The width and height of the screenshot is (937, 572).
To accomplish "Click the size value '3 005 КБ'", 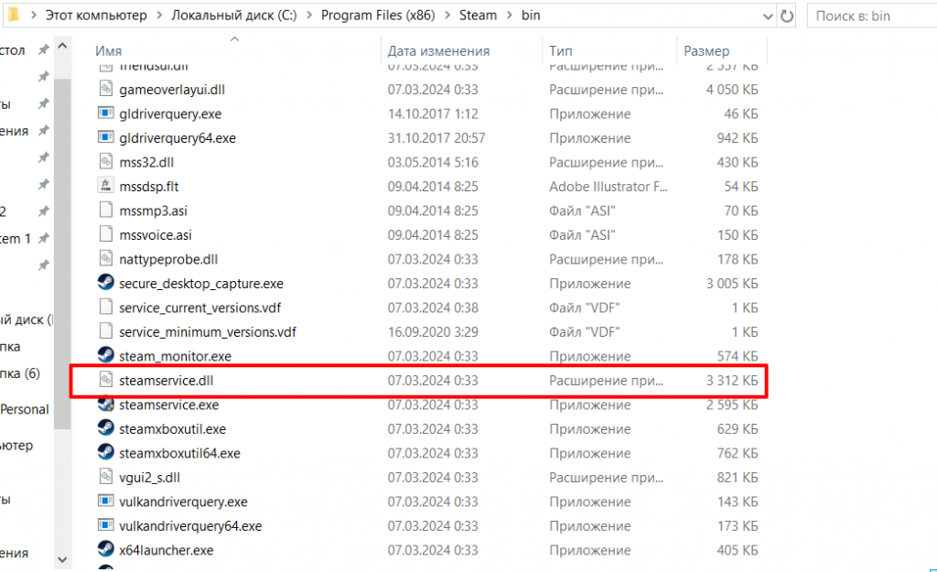I will [732, 284].
